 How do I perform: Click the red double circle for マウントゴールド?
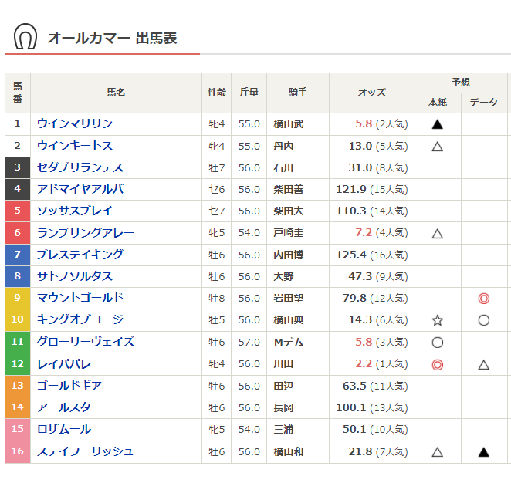coord(484,299)
